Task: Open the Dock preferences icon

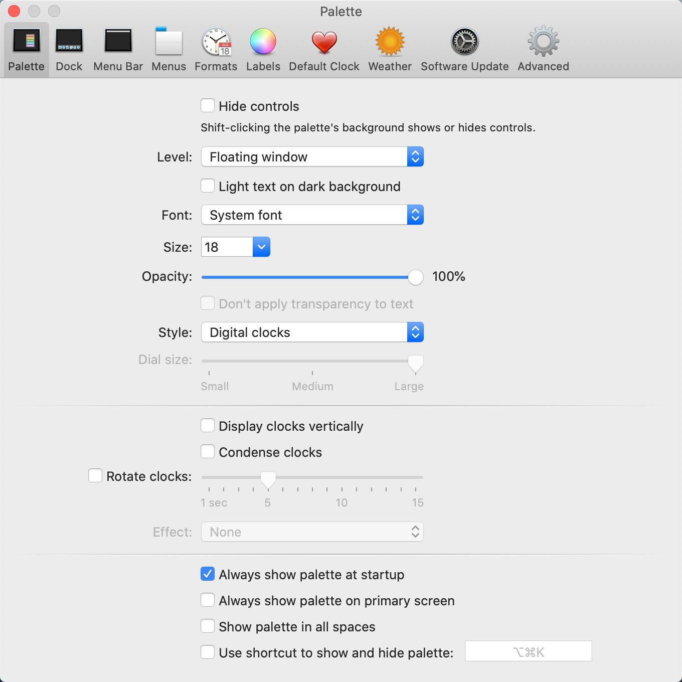Action: [x=69, y=41]
